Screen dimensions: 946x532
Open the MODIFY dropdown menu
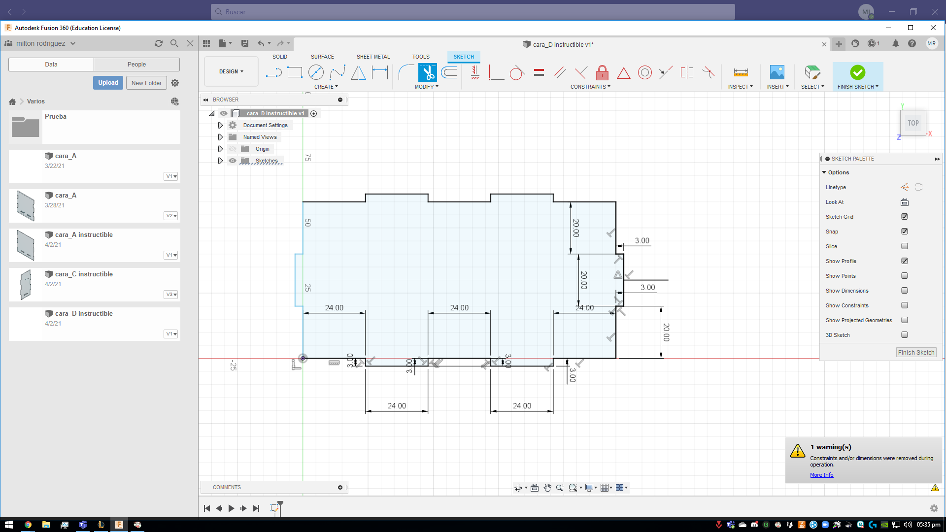[x=426, y=87]
